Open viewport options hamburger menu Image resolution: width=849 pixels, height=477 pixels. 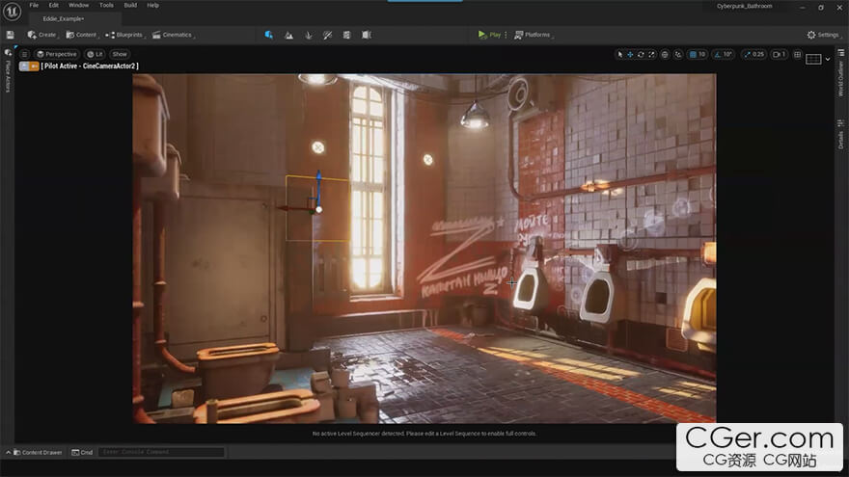[x=24, y=54]
